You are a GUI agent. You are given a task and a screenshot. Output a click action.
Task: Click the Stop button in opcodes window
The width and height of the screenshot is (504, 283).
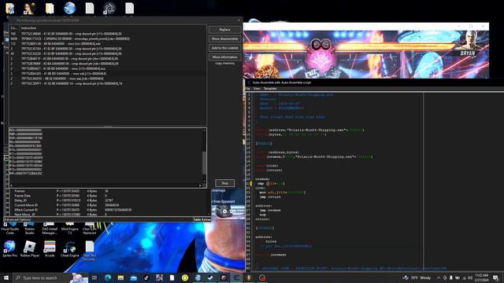(224, 183)
